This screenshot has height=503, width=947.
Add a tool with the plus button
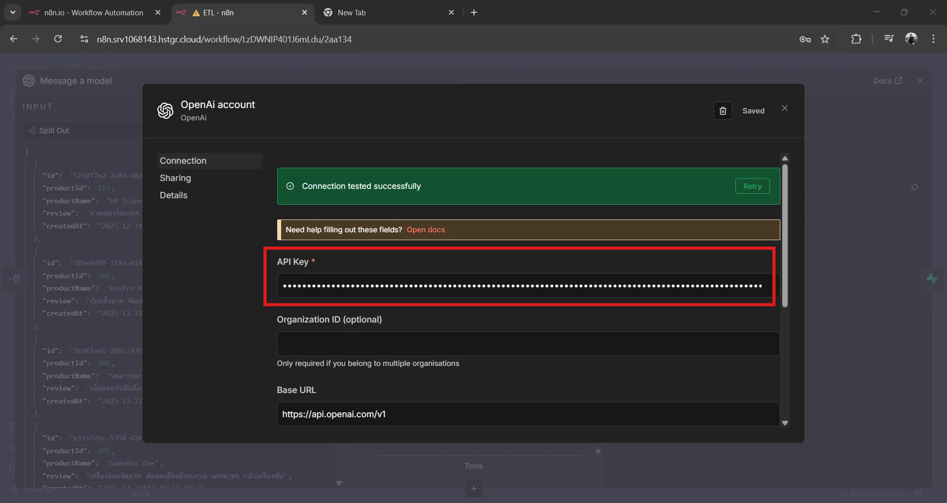click(473, 489)
